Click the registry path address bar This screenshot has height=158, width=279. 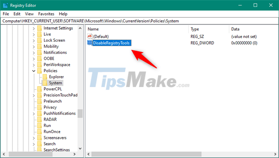pyautogui.click(x=139, y=21)
